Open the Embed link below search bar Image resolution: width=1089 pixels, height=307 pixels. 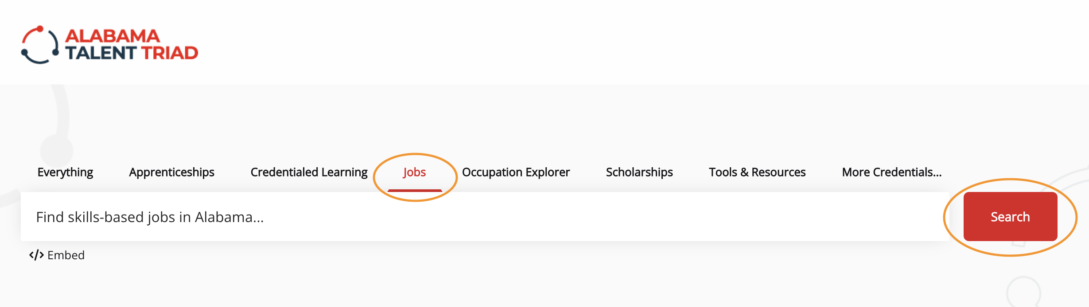click(57, 255)
